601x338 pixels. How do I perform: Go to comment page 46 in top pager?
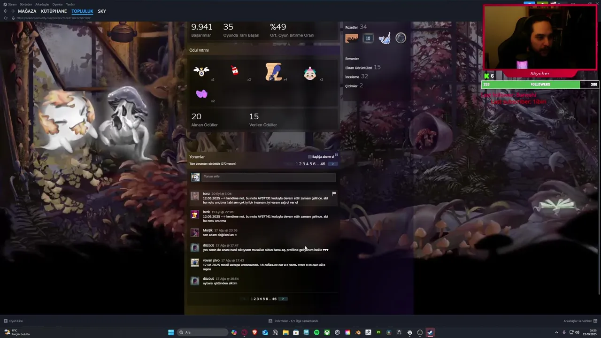tap(323, 164)
